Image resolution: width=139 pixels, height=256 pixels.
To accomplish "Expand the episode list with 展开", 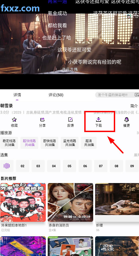I will (x=136, y=155).
